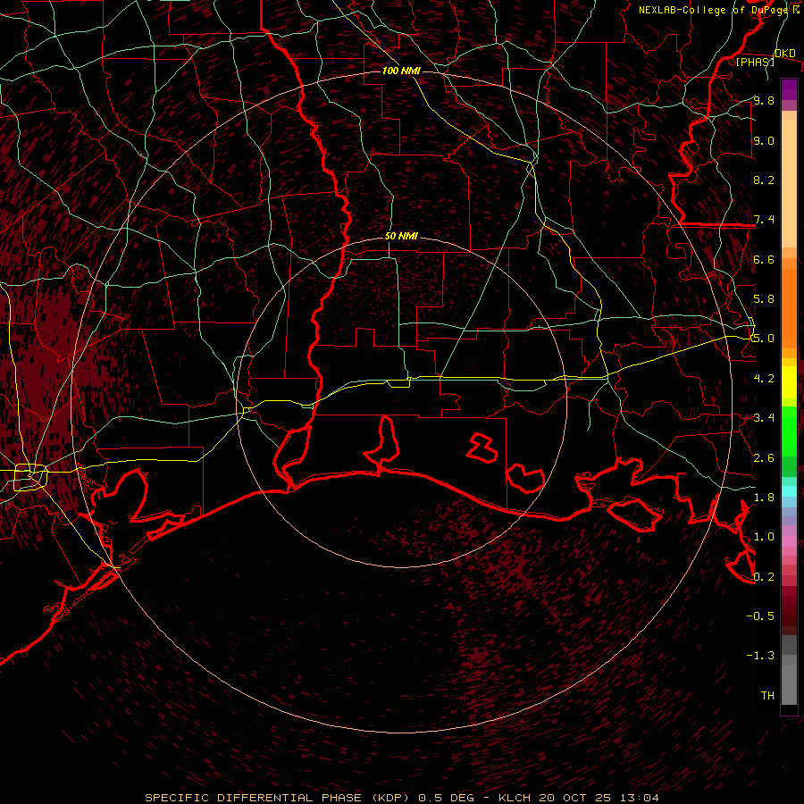The image size is (804, 804).
Task: Click the -1.3 scale value
Action: pyautogui.click(x=760, y=656)
